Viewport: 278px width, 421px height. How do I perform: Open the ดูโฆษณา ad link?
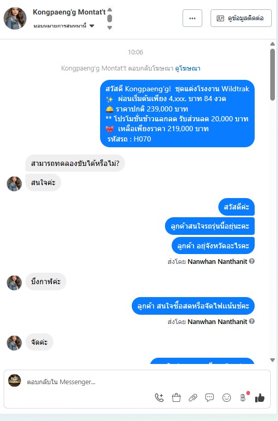[188, 68]
